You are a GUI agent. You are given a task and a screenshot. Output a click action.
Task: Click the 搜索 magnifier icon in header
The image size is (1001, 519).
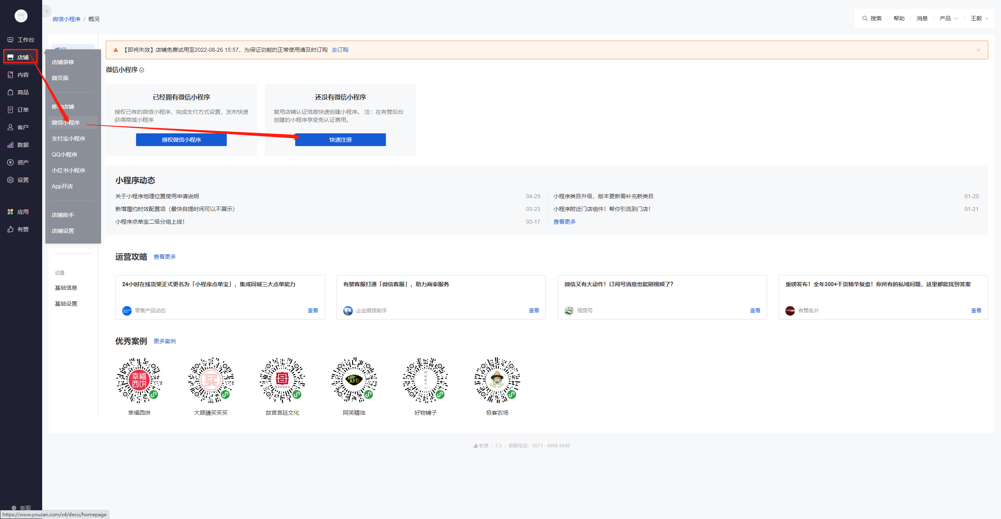(x=865, y=18)
